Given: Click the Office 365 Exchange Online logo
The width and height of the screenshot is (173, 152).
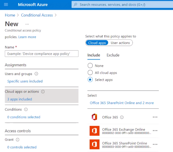Looking at the screenshot, I should coord(95,131).
